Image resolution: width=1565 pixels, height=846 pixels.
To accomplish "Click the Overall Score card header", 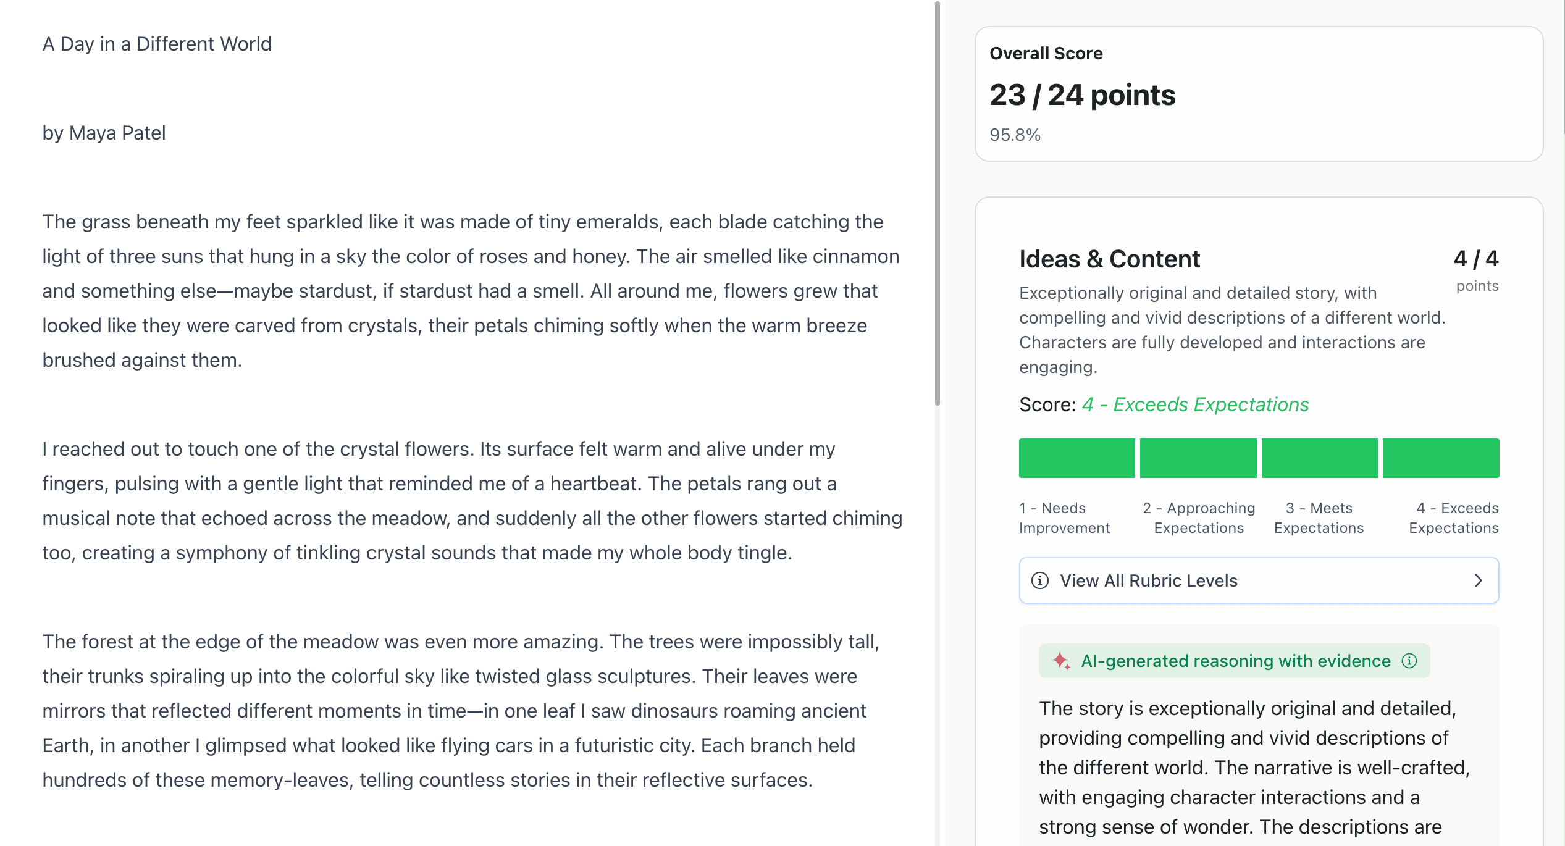I will (x=1047, y=53).
